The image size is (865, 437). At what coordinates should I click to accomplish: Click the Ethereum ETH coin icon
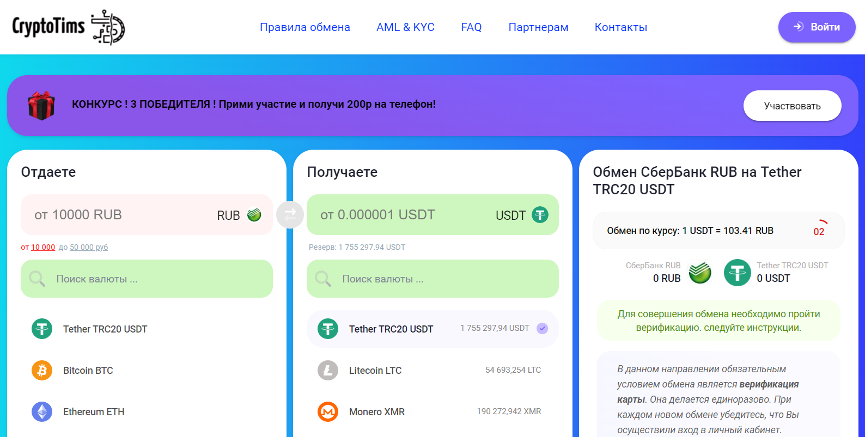[x=42, y=412]
